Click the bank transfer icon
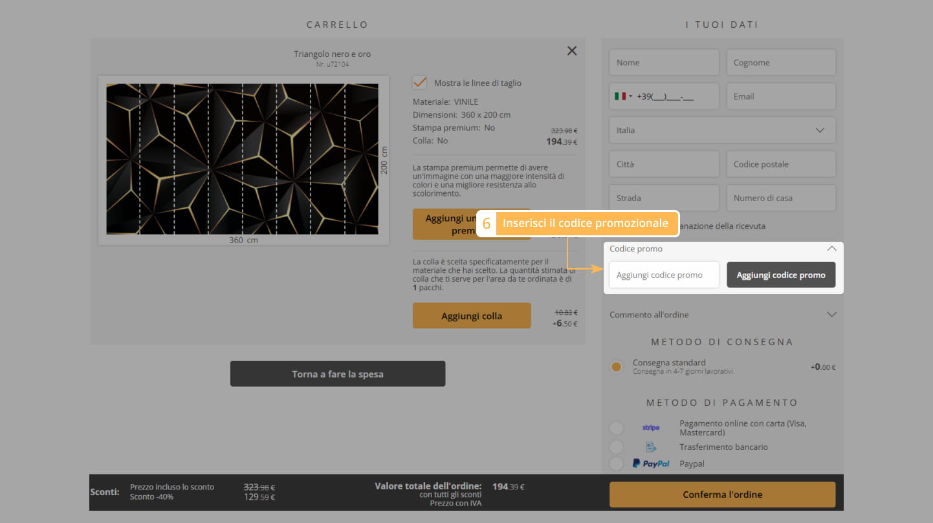933x523 pixels. [650, 447]
